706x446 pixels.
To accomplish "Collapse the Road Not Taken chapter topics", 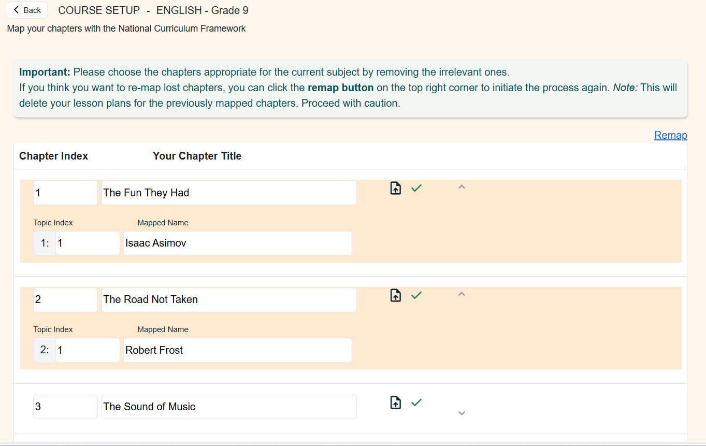I will pos(462,294).
